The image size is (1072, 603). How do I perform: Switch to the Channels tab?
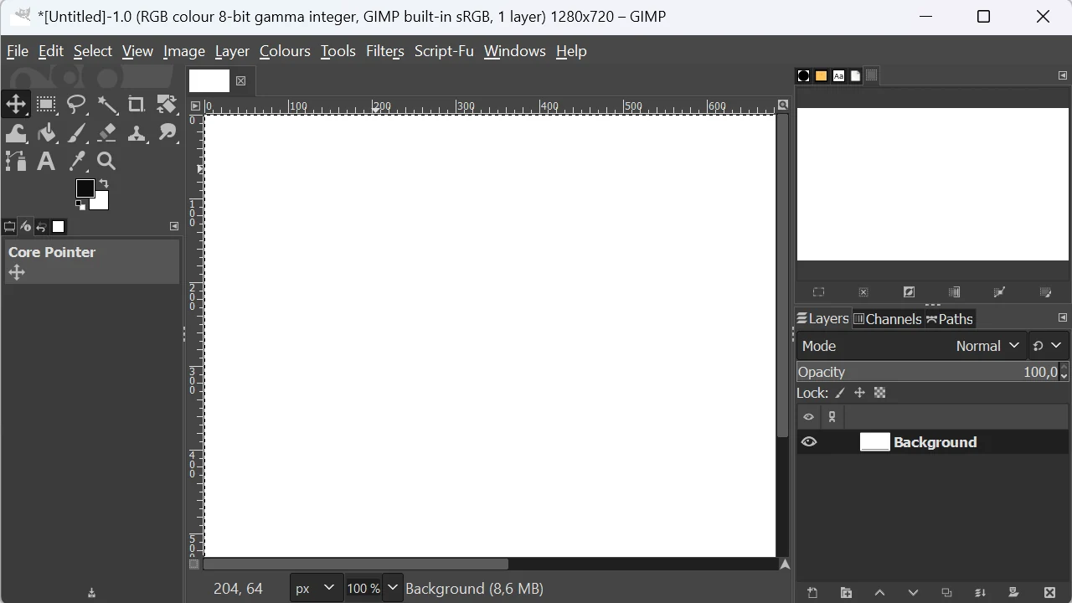point(887,319)
